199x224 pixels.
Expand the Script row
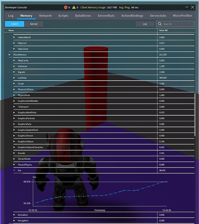(x=14, y=84)
